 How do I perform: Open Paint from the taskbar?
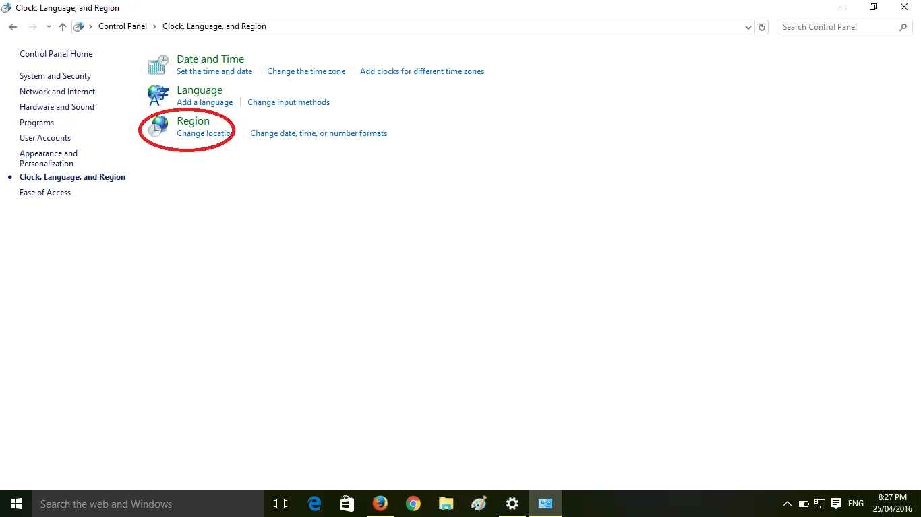(x=479, y=504)
